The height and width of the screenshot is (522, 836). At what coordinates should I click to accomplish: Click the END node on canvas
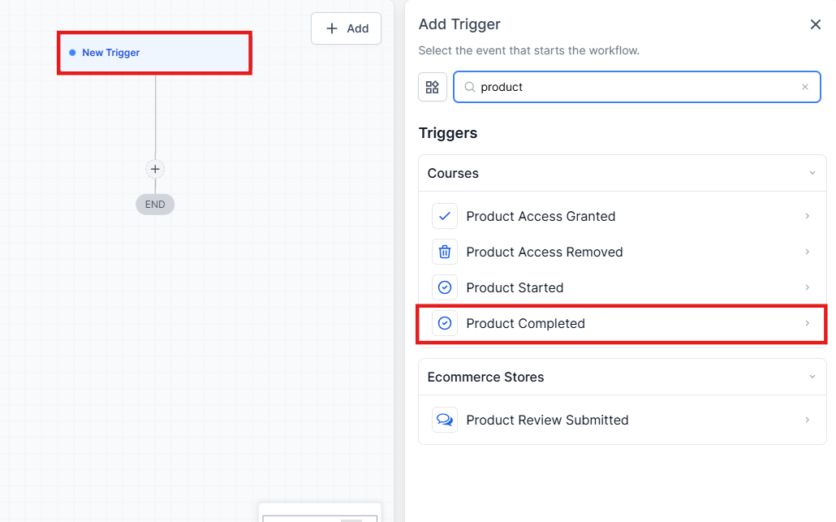(x=155, y=205)
